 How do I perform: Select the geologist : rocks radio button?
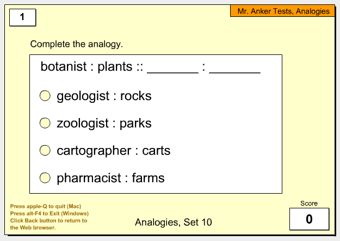45,96
